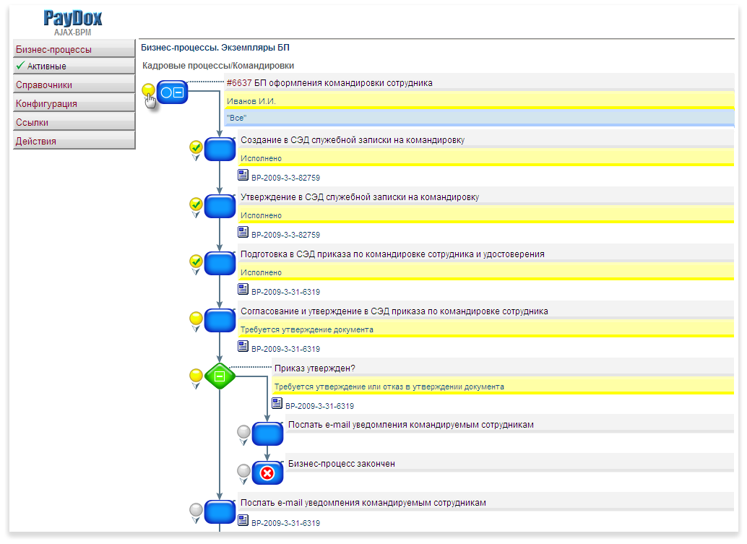Click the title Создание в СЭД служебной записки

coord(353,140)
